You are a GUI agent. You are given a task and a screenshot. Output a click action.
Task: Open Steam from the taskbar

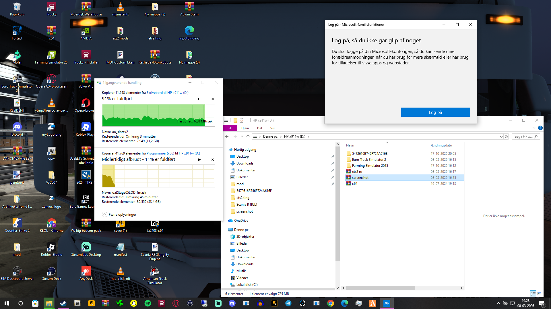[63, 303]
